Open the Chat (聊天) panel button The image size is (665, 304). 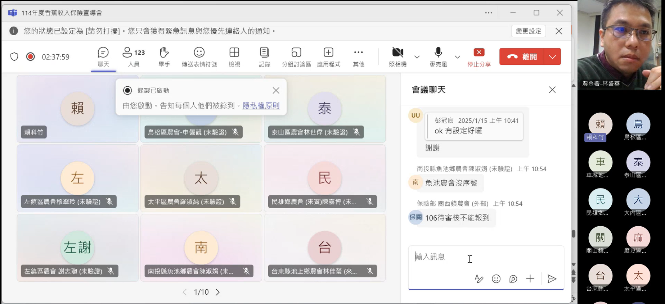(103, 57)
